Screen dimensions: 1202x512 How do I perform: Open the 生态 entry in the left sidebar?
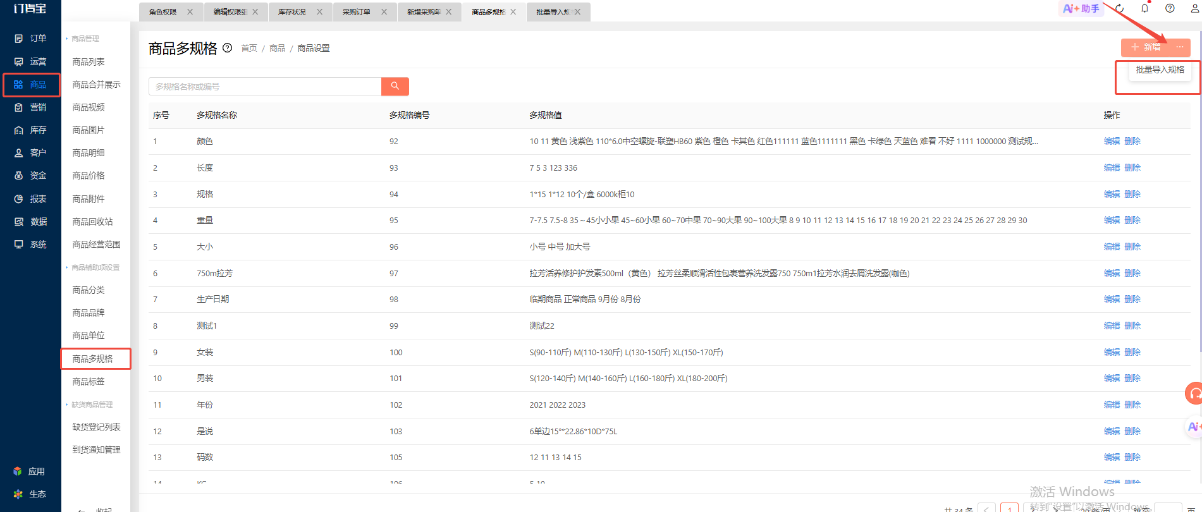coord(29,494)
